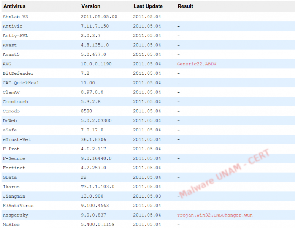Viewport: 295px width, 228px height.
Task: Click version 2011.05.05.00 of AhnLab-V3
Action: click(x=99, y=17)
